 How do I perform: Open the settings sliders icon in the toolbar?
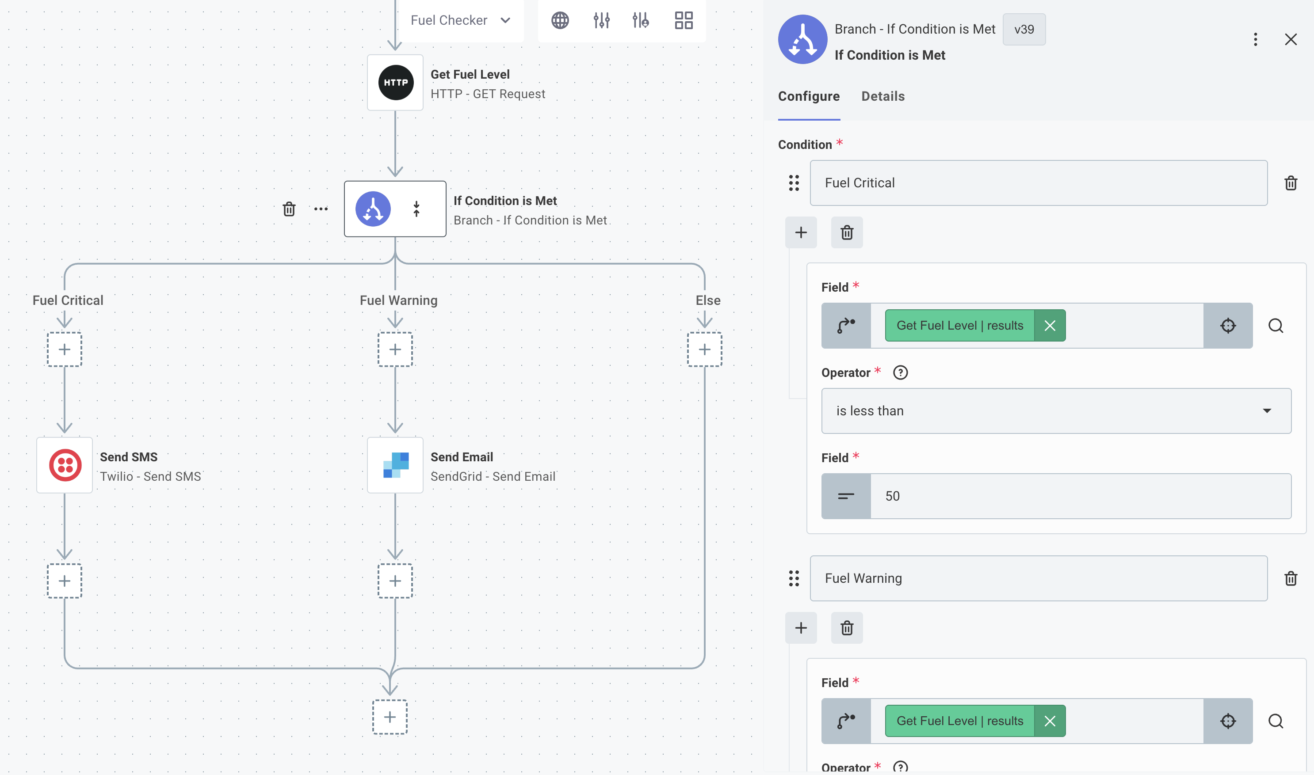(x=601, y=20)
